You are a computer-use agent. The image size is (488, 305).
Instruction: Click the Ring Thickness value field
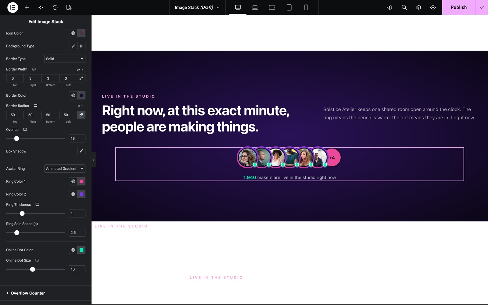pyautogui.click(x=77, y=213)
